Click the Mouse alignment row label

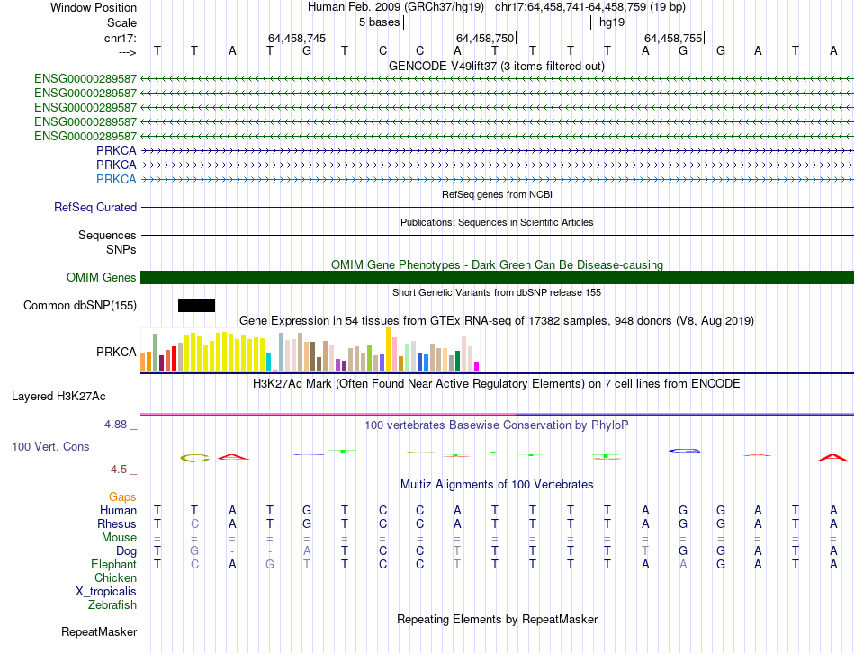click(120, 538)
